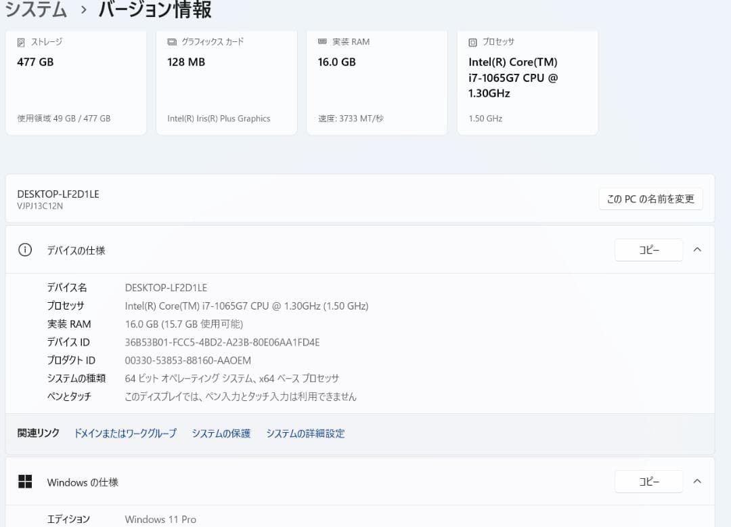Click the システム breadcrumb link
Screen dimensions: 731x527
pos(36,9)
